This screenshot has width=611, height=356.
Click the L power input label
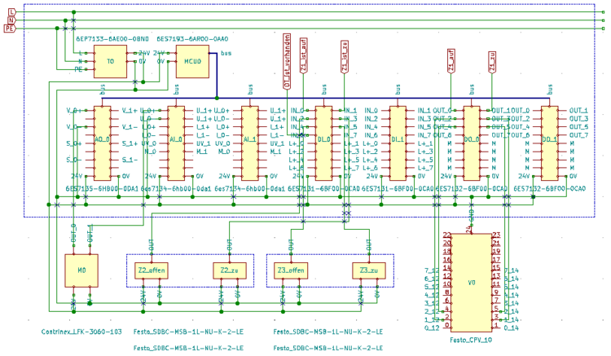11,11
